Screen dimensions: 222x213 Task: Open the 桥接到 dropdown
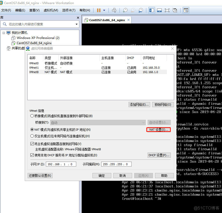98,122
